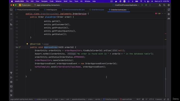Screen dimensions: 180x101
Task: Open Code With Me user icon
Action: (x=160, y=5)
